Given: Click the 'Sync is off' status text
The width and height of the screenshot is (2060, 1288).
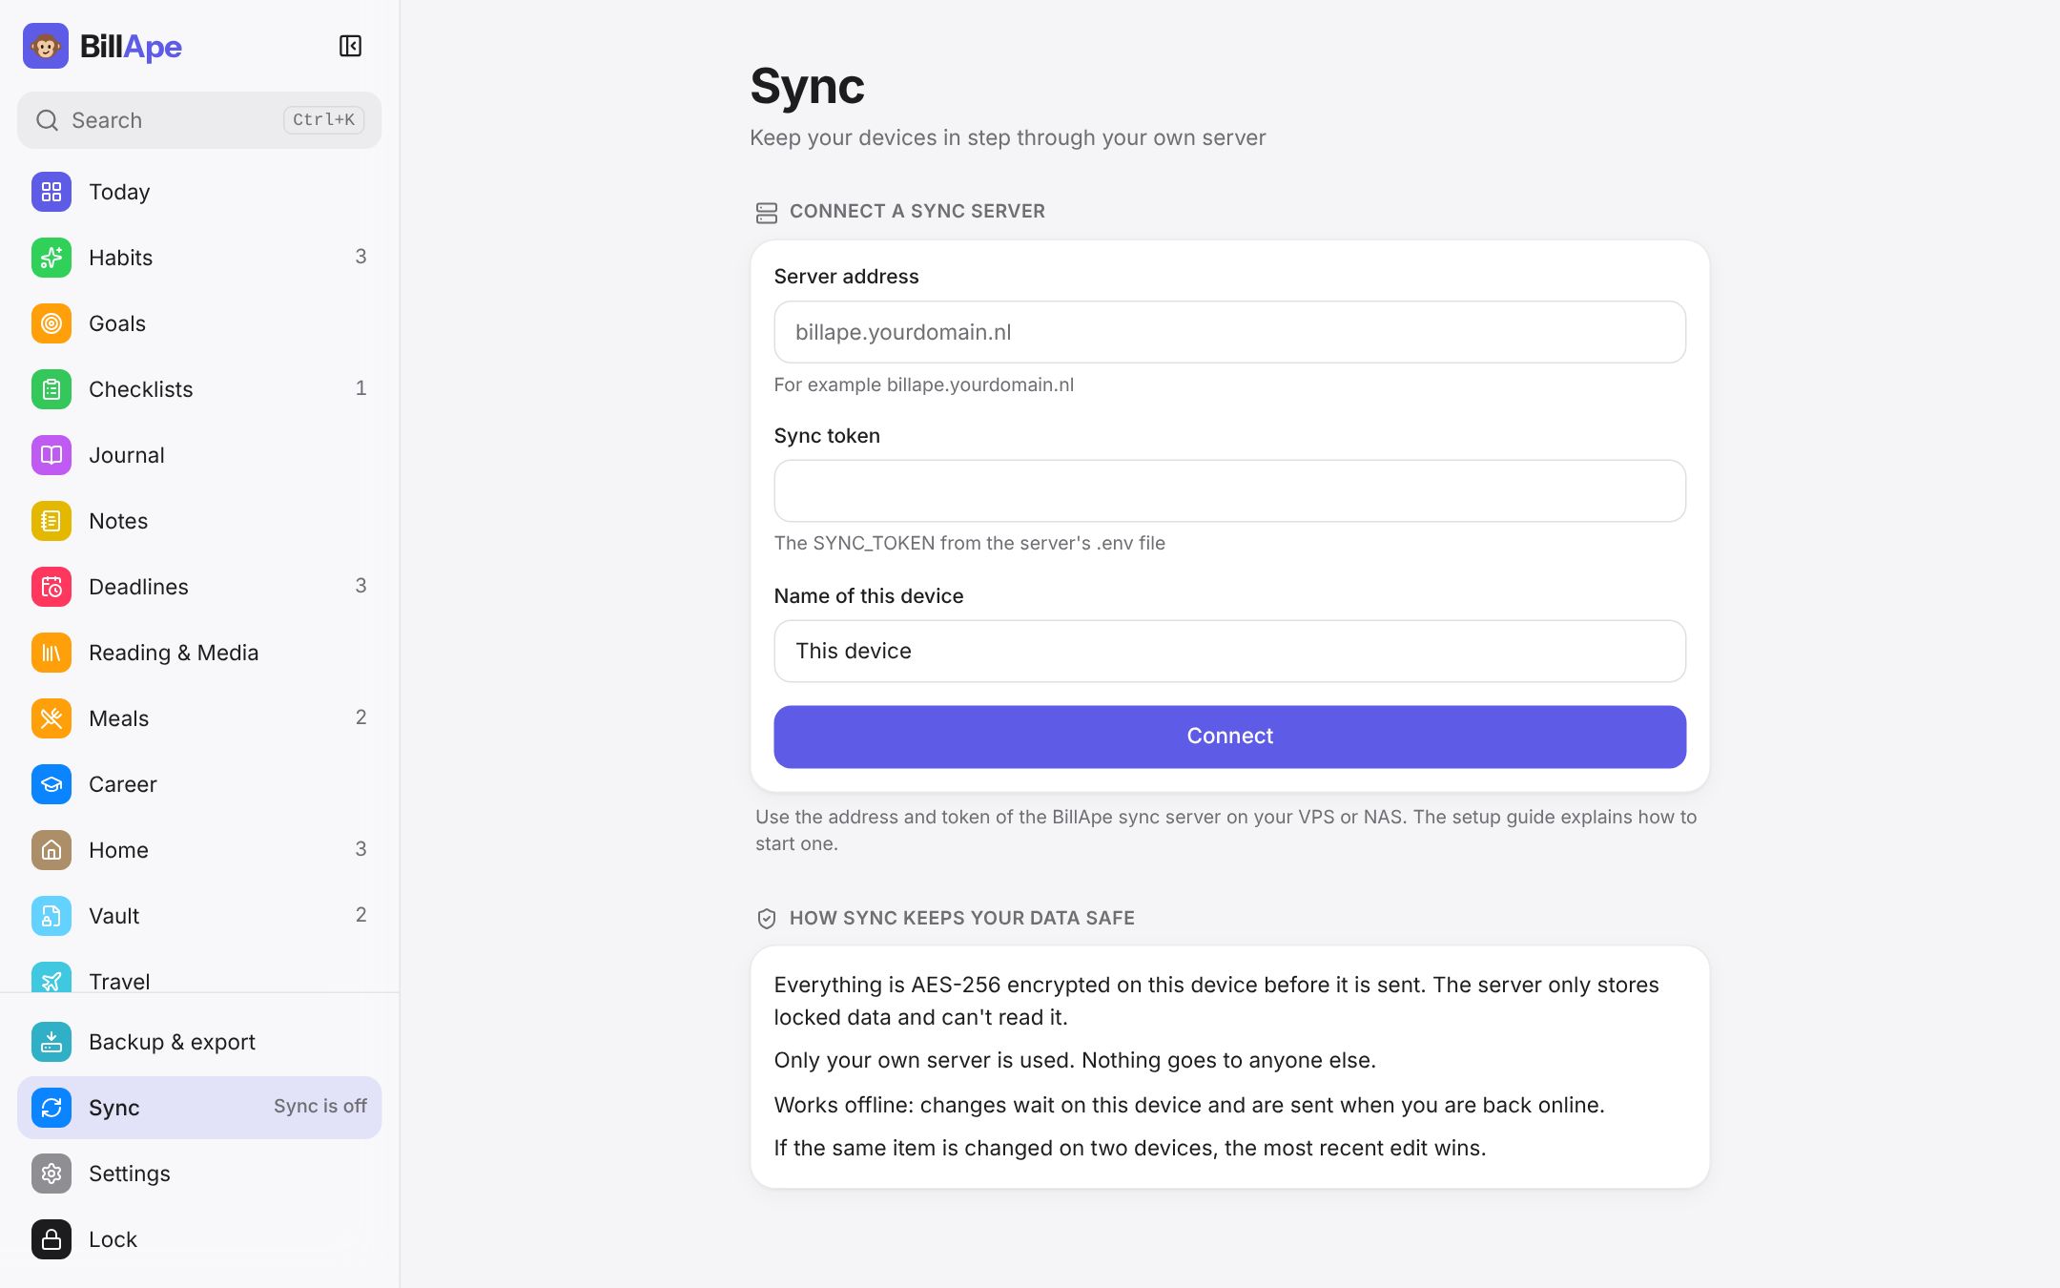Looking at the screenshot, I should point(320,1107).
